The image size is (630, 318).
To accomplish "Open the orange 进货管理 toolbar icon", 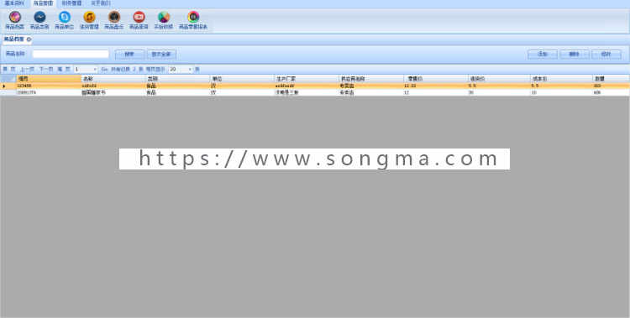I will pyautogui.click(x=89, y=18).
